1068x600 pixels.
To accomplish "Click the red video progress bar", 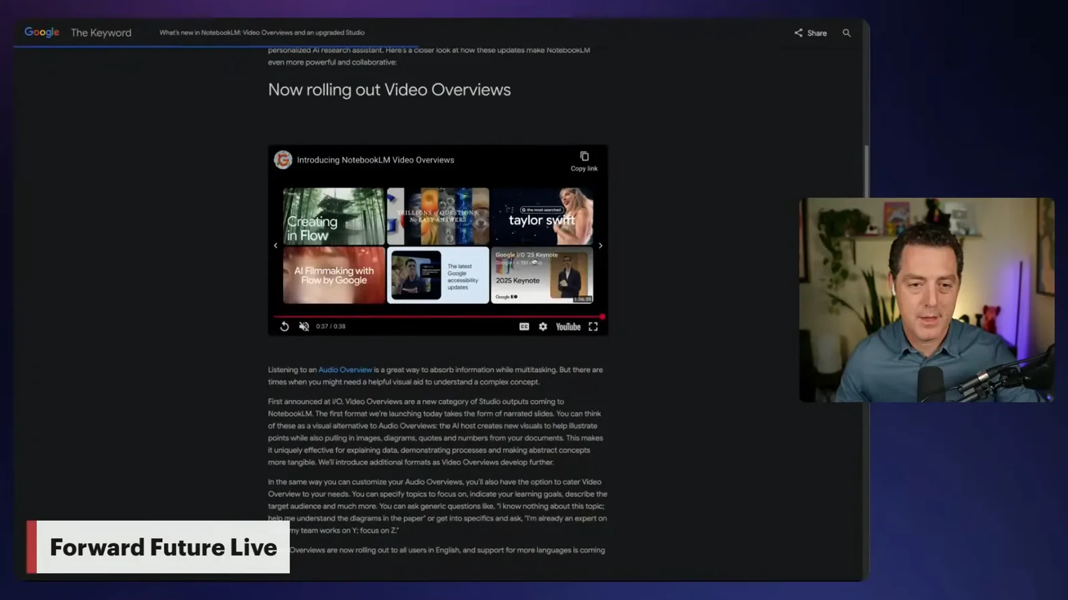I will (438, 317).
